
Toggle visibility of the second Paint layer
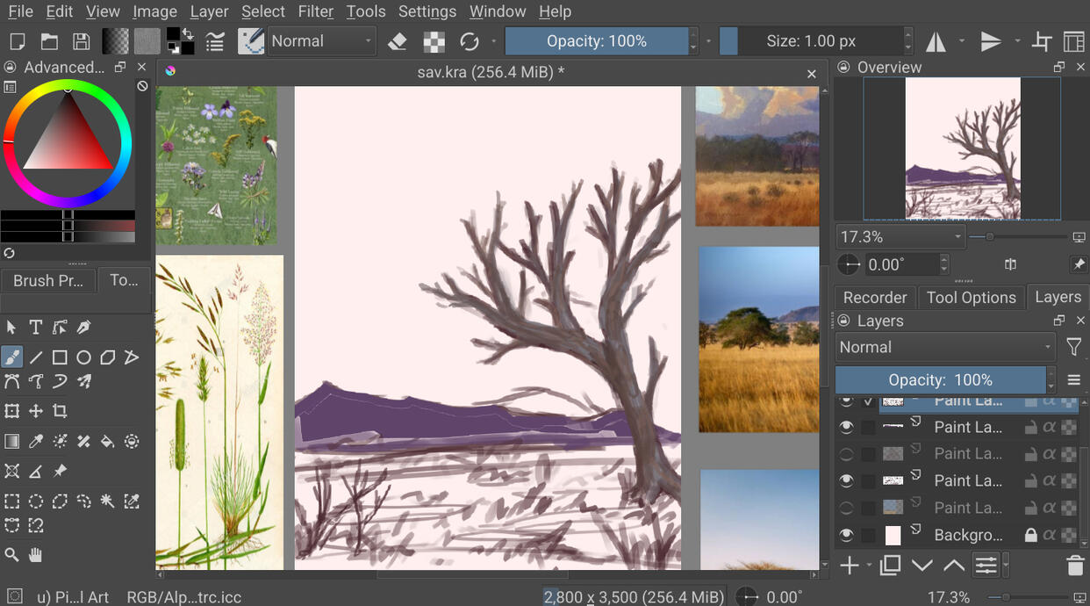coord(846,428)
